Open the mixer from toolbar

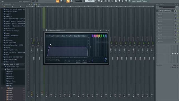click(x=109, y=1)
